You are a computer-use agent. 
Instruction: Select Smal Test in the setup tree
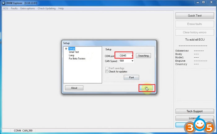tap(74, 52)
